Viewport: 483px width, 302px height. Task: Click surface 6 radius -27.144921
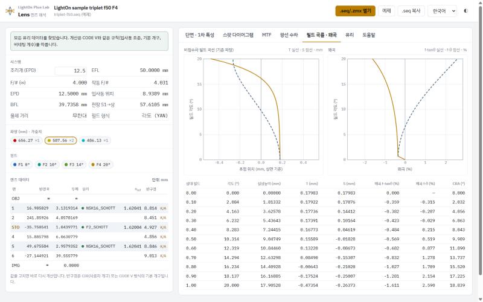pos(37,256)
